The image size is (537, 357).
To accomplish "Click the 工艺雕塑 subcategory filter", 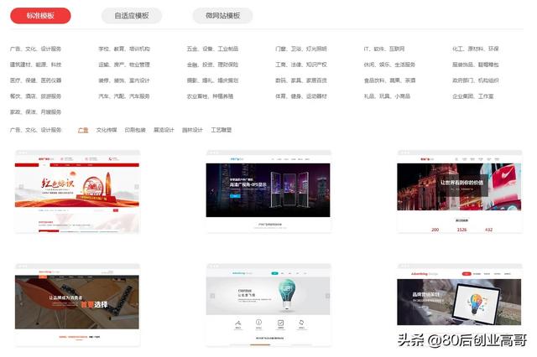I will [222, 130].
